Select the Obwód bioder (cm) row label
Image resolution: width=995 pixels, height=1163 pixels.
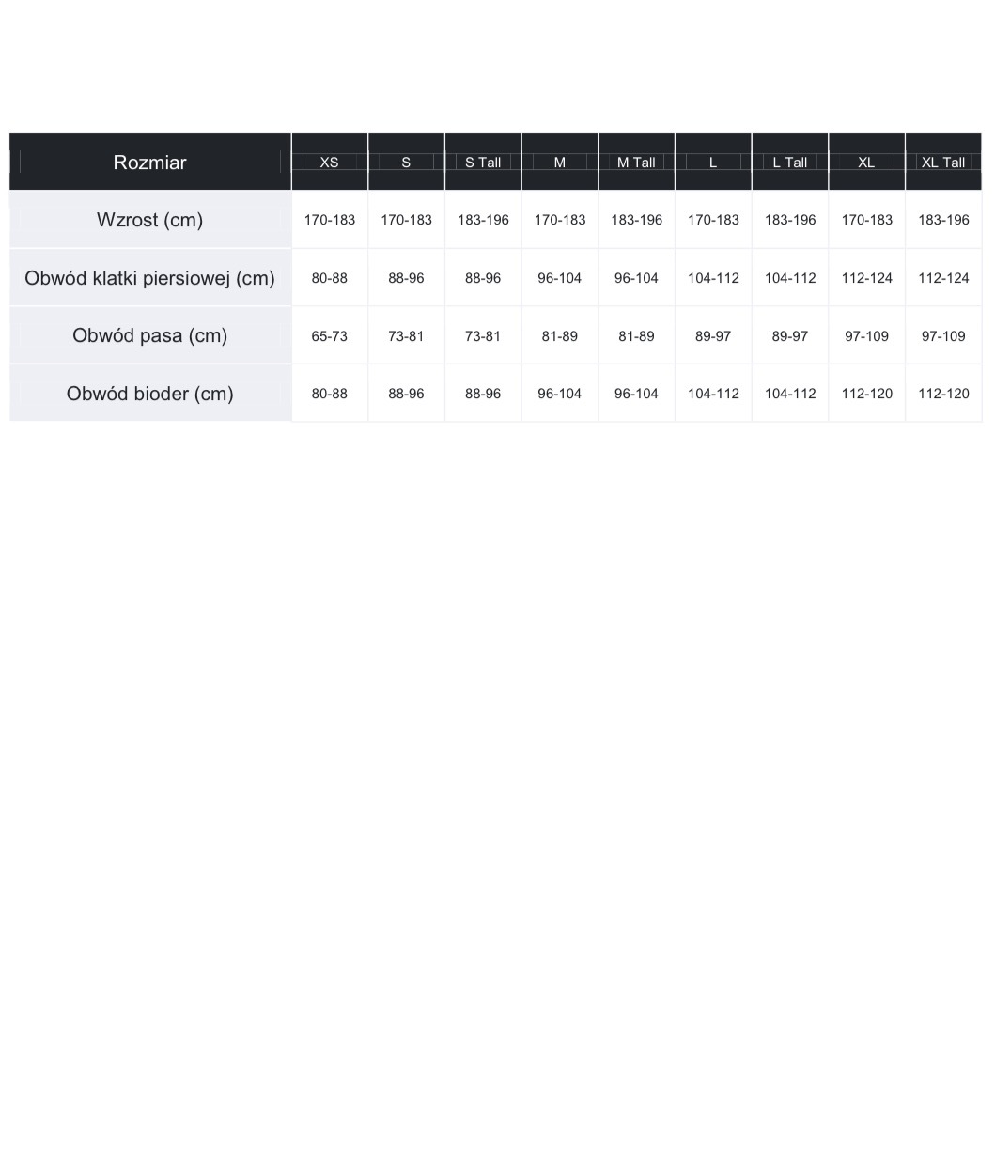(149, 394)
